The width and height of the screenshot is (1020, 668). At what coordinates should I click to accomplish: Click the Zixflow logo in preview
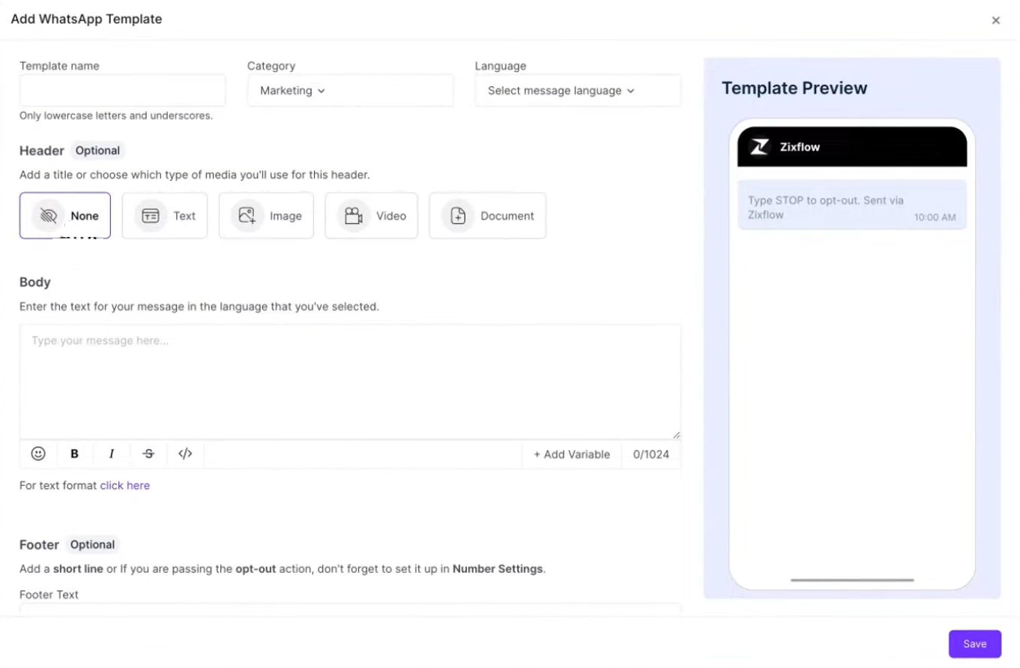[x=760, y=147]
